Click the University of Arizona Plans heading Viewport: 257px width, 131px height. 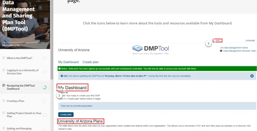click(x=80, y=121)
